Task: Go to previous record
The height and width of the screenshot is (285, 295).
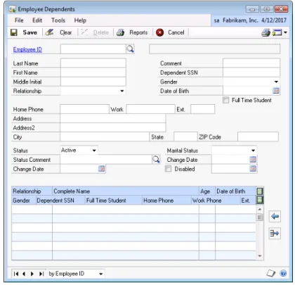Action: [24, 274]
